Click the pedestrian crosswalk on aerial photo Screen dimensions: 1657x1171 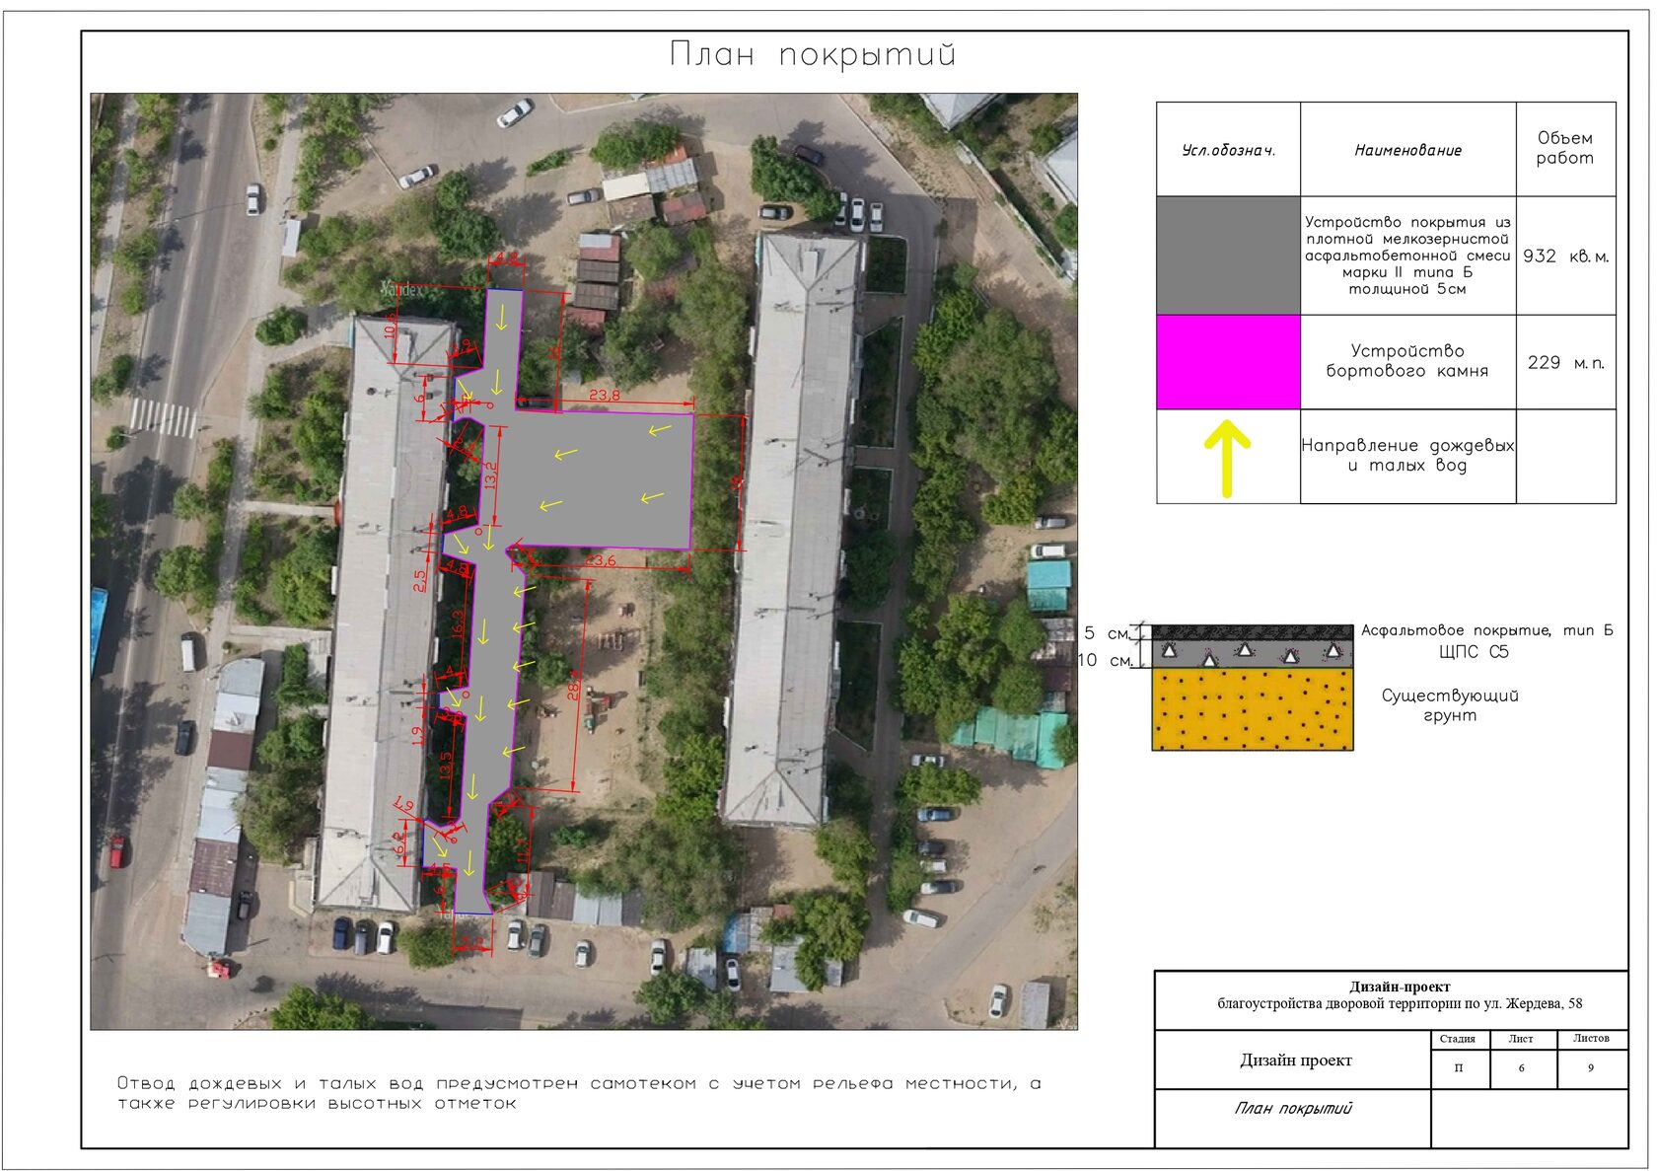pyautogui.click(x=164, y=418)
